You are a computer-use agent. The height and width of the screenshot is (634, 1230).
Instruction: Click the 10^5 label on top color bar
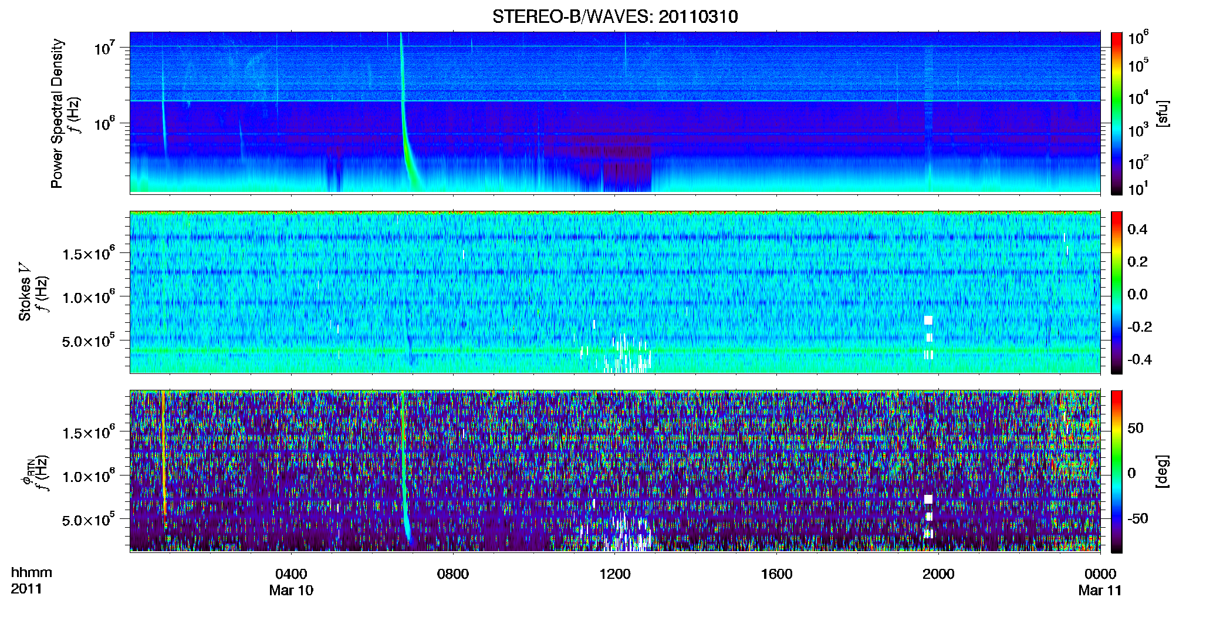[1138, 65]
